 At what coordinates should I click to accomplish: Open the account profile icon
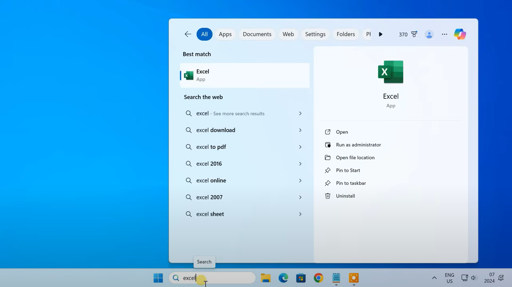(x=429, y=34)
